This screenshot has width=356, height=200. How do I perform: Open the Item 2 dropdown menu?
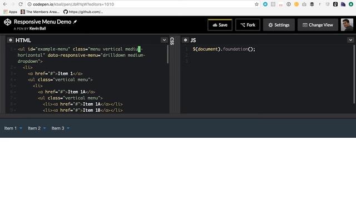pyautogui.click(x=37, y=128)
